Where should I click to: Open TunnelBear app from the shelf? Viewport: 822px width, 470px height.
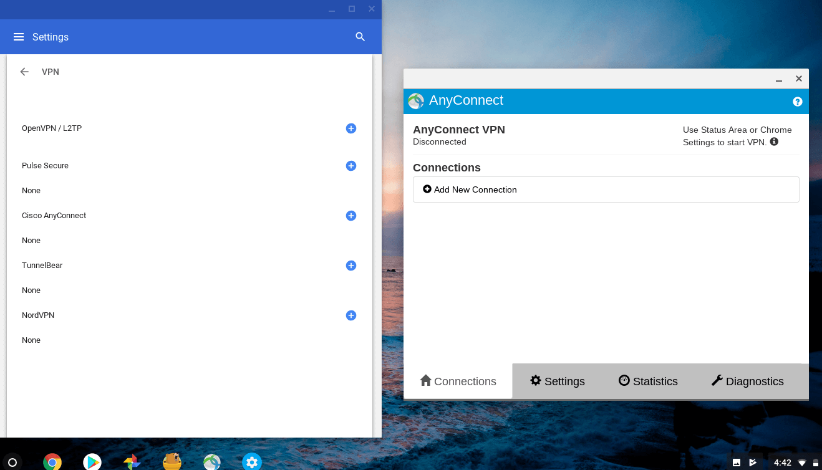pos(172,461)
